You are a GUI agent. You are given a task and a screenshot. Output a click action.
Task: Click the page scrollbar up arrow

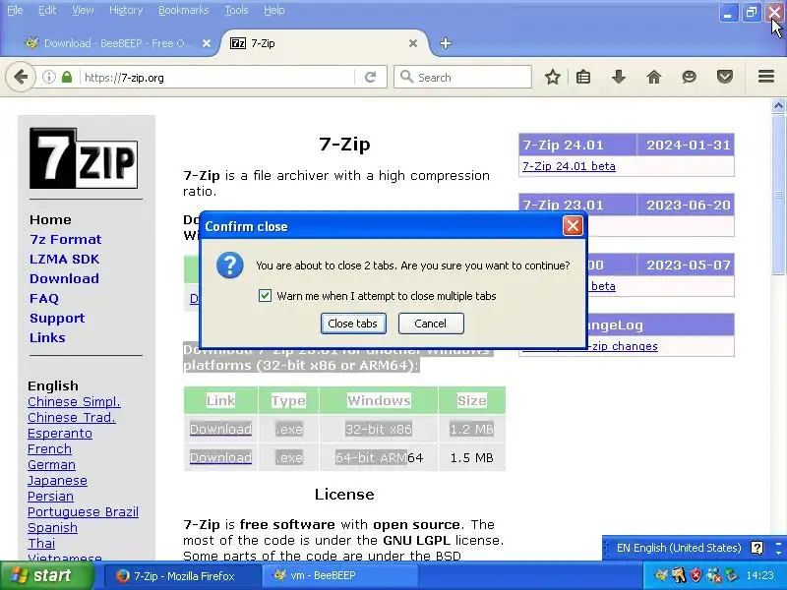click(x=778, y=105)
